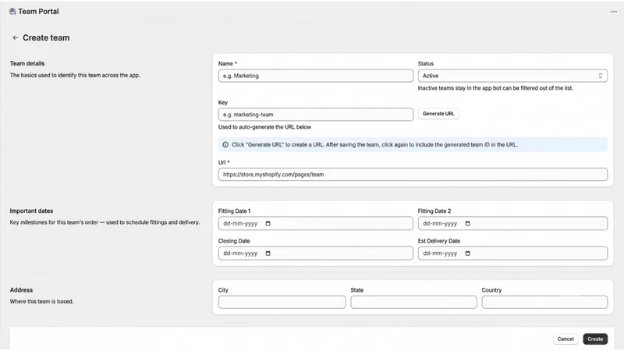
Task: Focus the Key input field
Action: pyautogui.click(x=316, y=115)
